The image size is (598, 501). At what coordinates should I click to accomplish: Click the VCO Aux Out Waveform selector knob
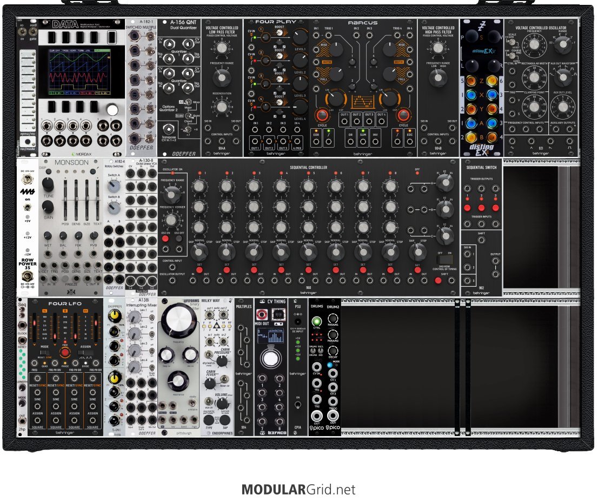(562, 77)
